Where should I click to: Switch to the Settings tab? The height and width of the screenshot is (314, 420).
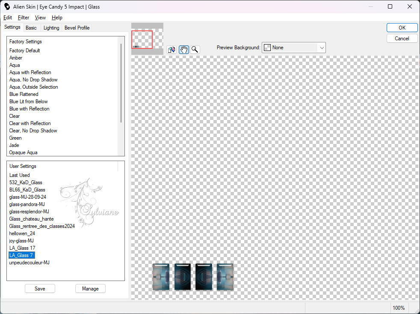tap(12, 27)
